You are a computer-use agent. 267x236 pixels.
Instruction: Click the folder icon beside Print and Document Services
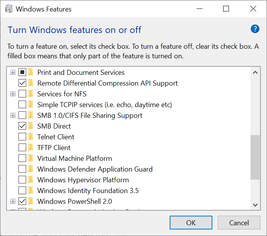(x=30, y=72)
